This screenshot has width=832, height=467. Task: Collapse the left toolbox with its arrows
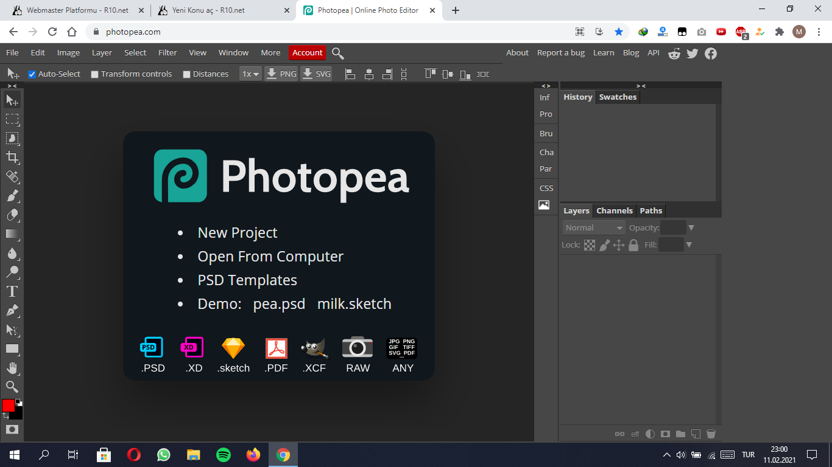pos(12,86)
